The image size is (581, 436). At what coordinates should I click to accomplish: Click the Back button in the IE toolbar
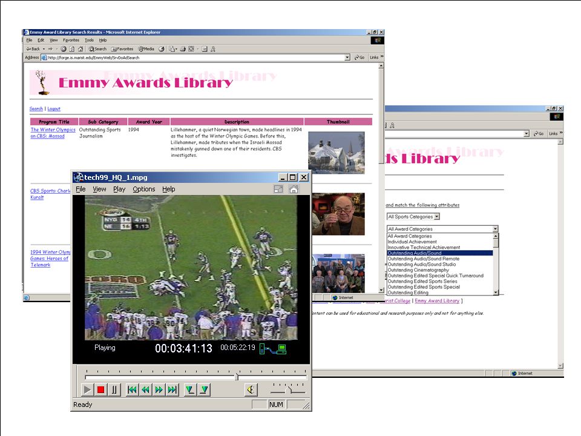[x=33, y=49]
